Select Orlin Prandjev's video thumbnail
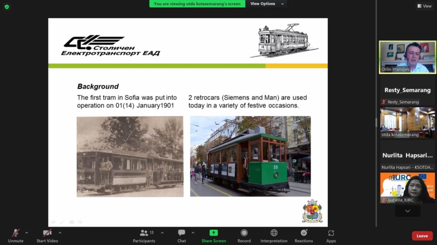 [x=408, y=57]
